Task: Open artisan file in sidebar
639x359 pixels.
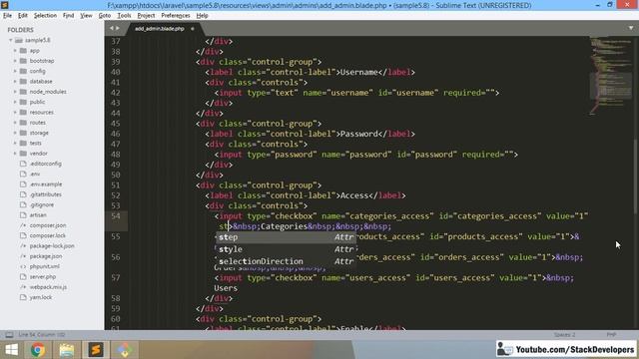Action: pos(38,215)
